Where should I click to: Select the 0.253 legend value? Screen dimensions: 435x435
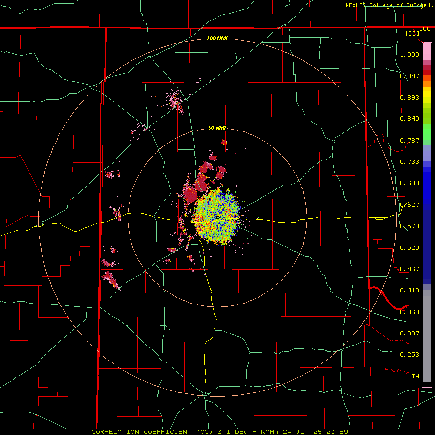[409, 355]
